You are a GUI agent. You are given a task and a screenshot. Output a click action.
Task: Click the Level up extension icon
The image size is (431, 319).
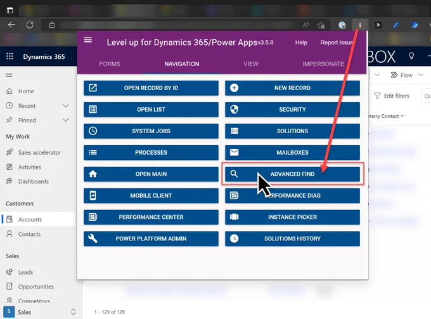360,25
